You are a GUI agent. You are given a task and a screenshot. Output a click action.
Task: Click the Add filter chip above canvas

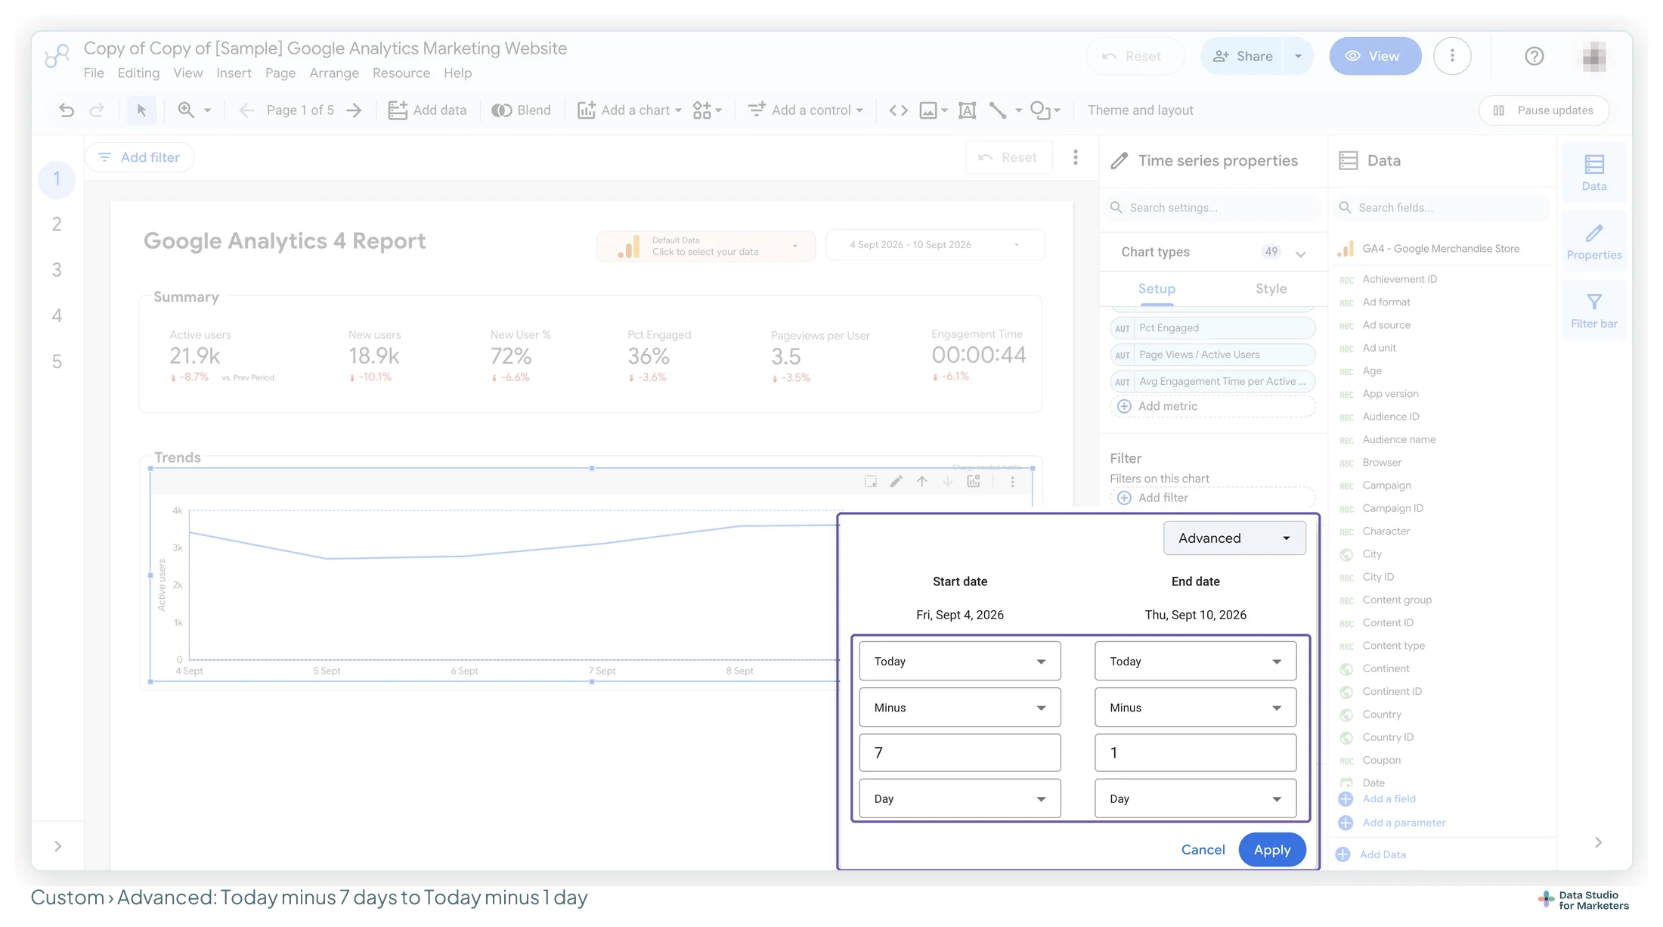point(140,157)
